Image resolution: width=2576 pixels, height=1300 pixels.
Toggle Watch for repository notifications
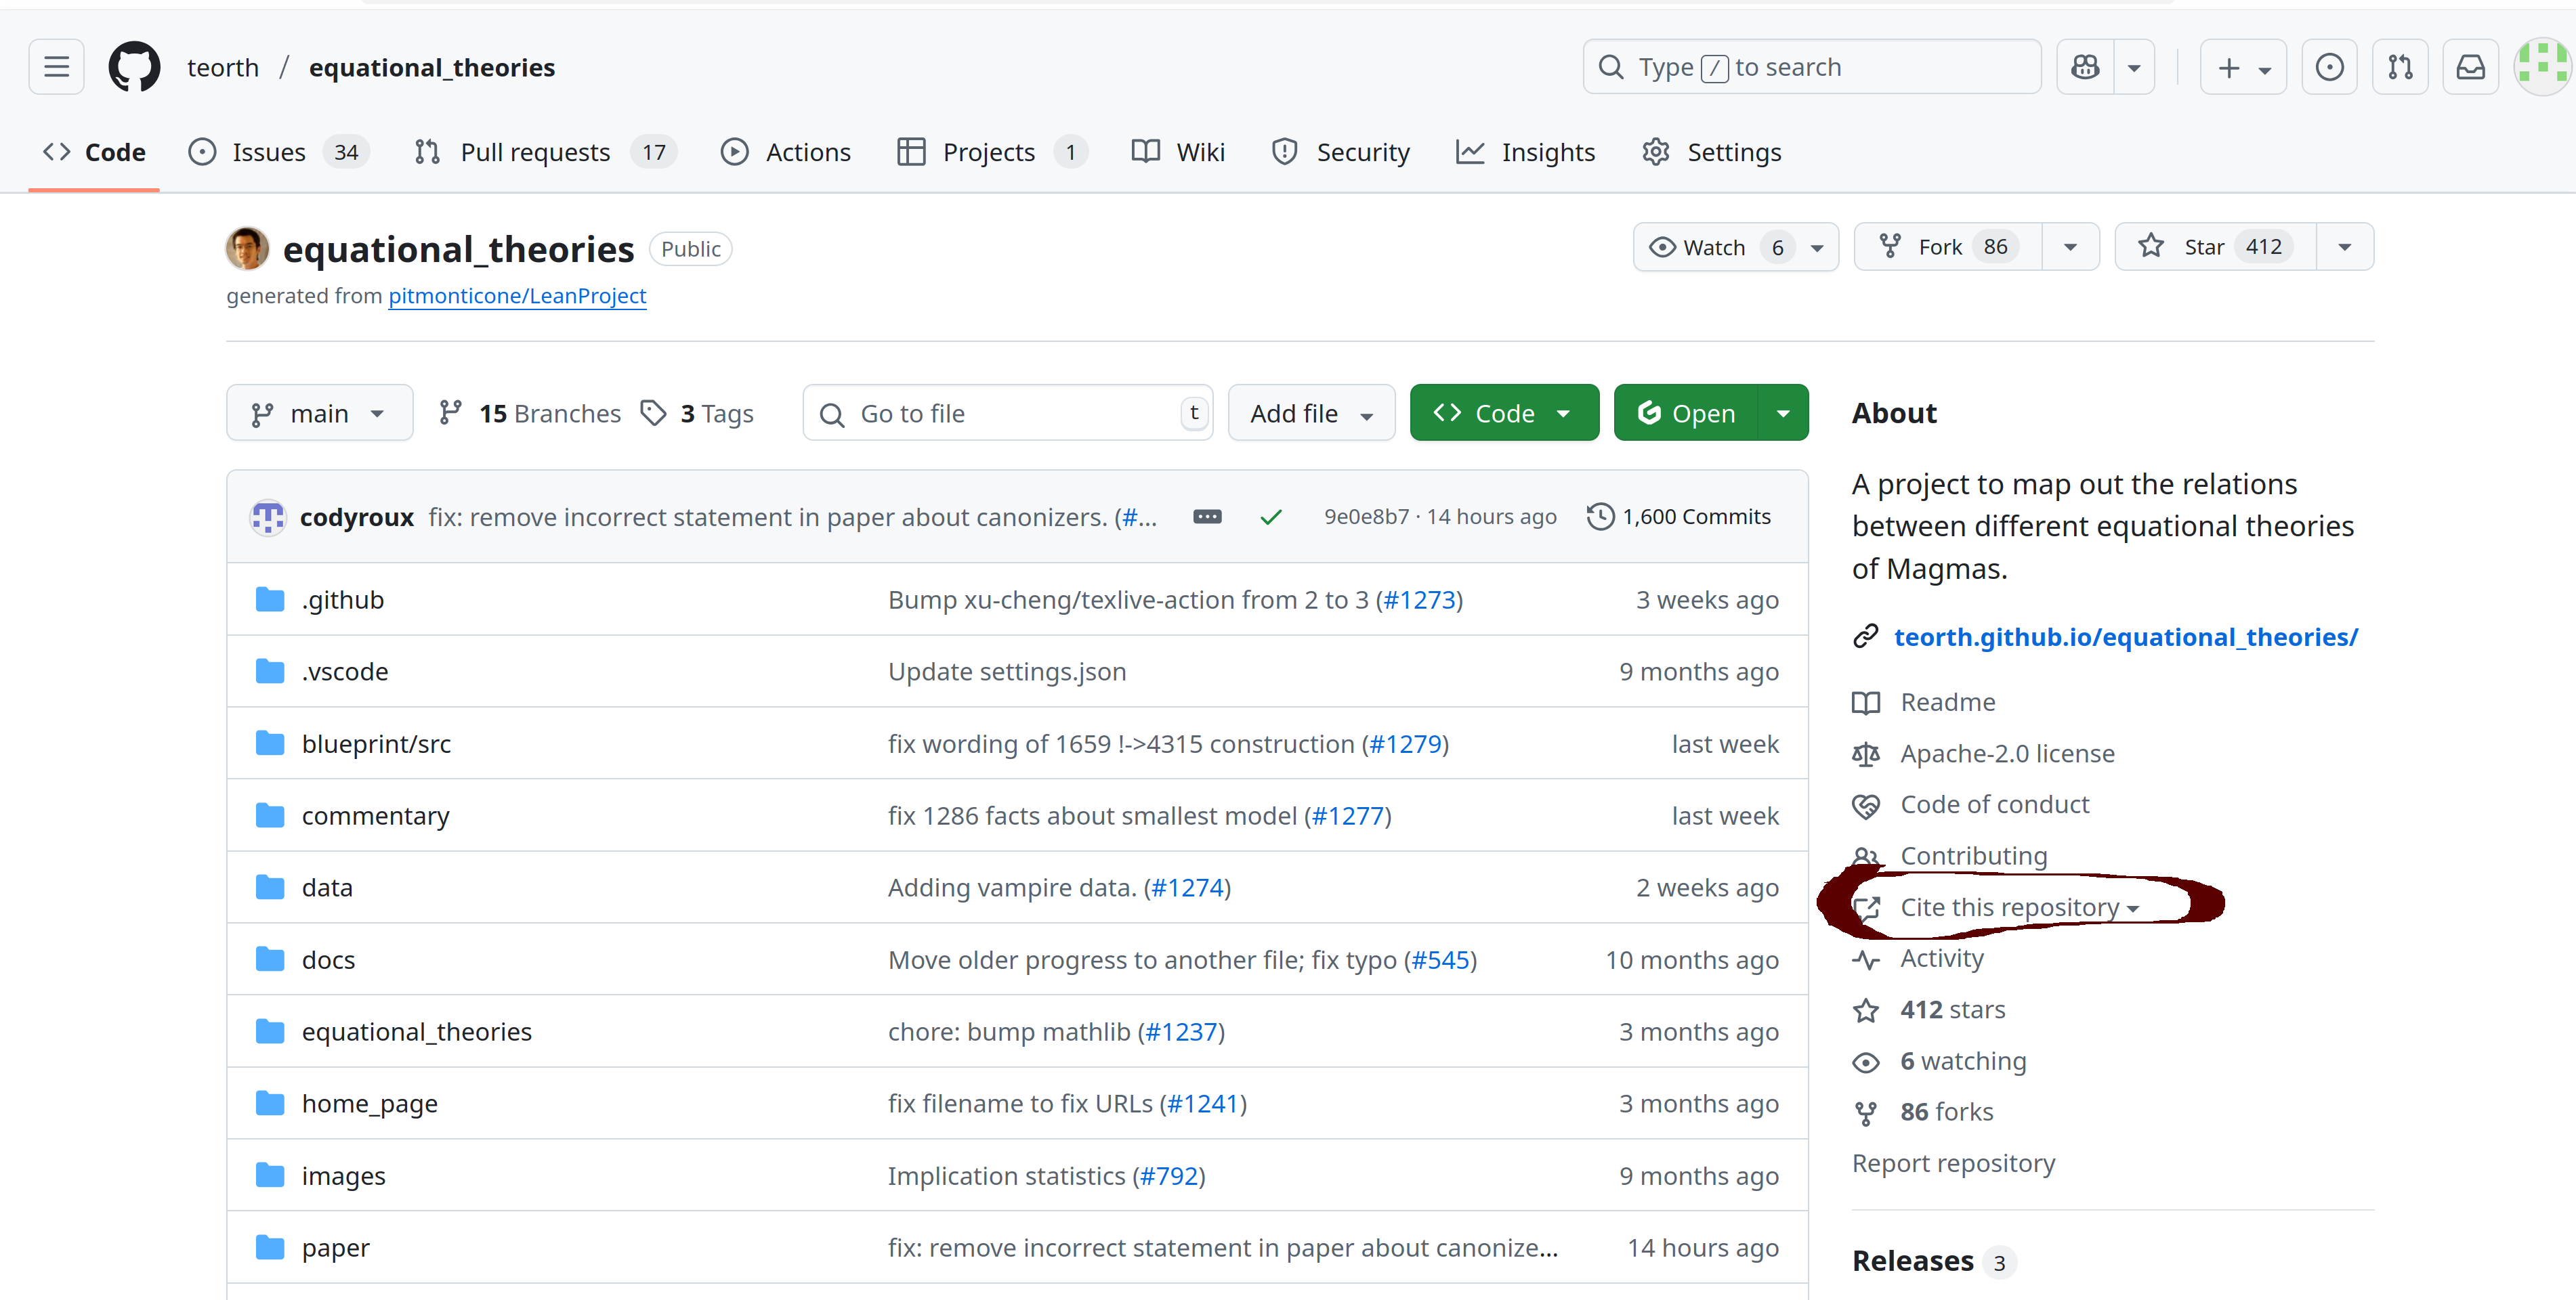click(1714, 247)
